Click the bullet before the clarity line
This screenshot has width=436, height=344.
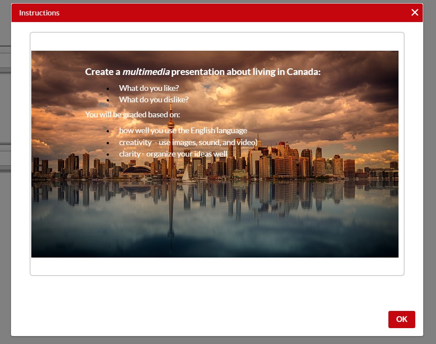point(108,154)
